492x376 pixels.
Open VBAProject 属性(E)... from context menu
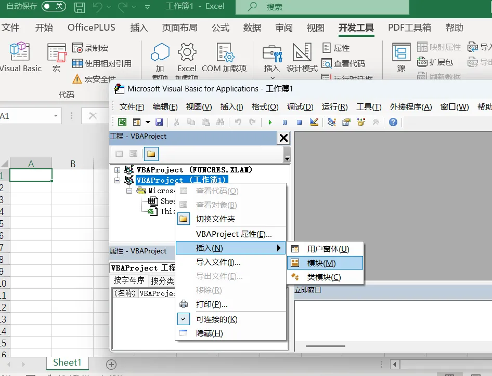(230, 234)
